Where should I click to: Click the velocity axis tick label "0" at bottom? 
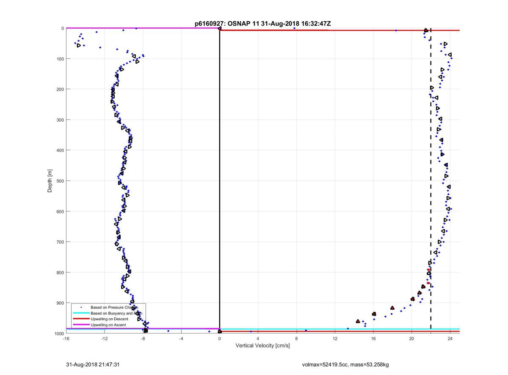220,339
